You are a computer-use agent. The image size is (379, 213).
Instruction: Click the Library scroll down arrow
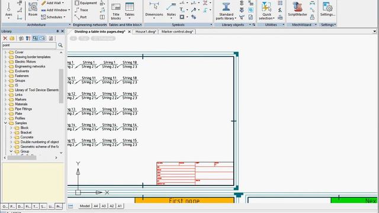click(61, 153)
